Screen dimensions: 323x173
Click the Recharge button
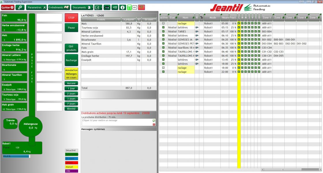[71, 60]
